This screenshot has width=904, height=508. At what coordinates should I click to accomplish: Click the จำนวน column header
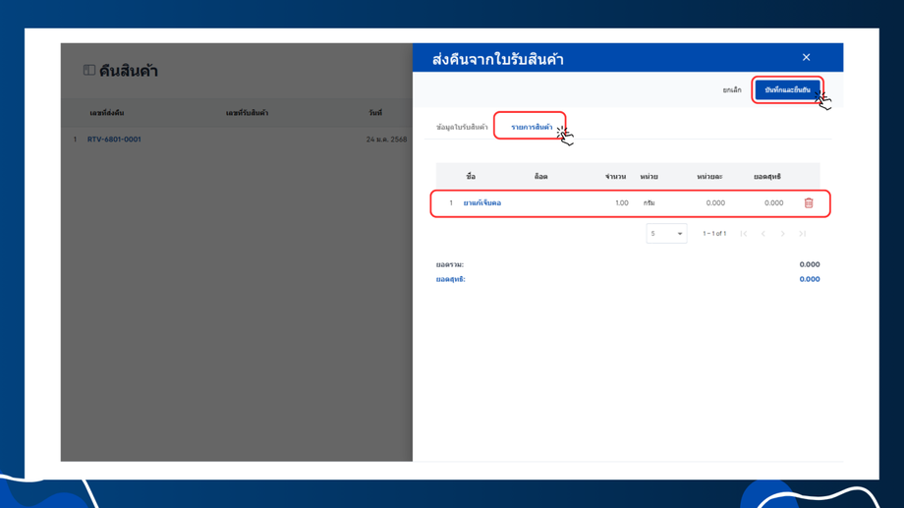[x=615, y=177]
